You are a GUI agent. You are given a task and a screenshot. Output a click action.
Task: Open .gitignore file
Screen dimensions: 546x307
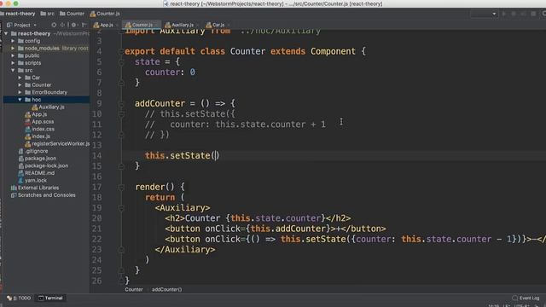33,151
